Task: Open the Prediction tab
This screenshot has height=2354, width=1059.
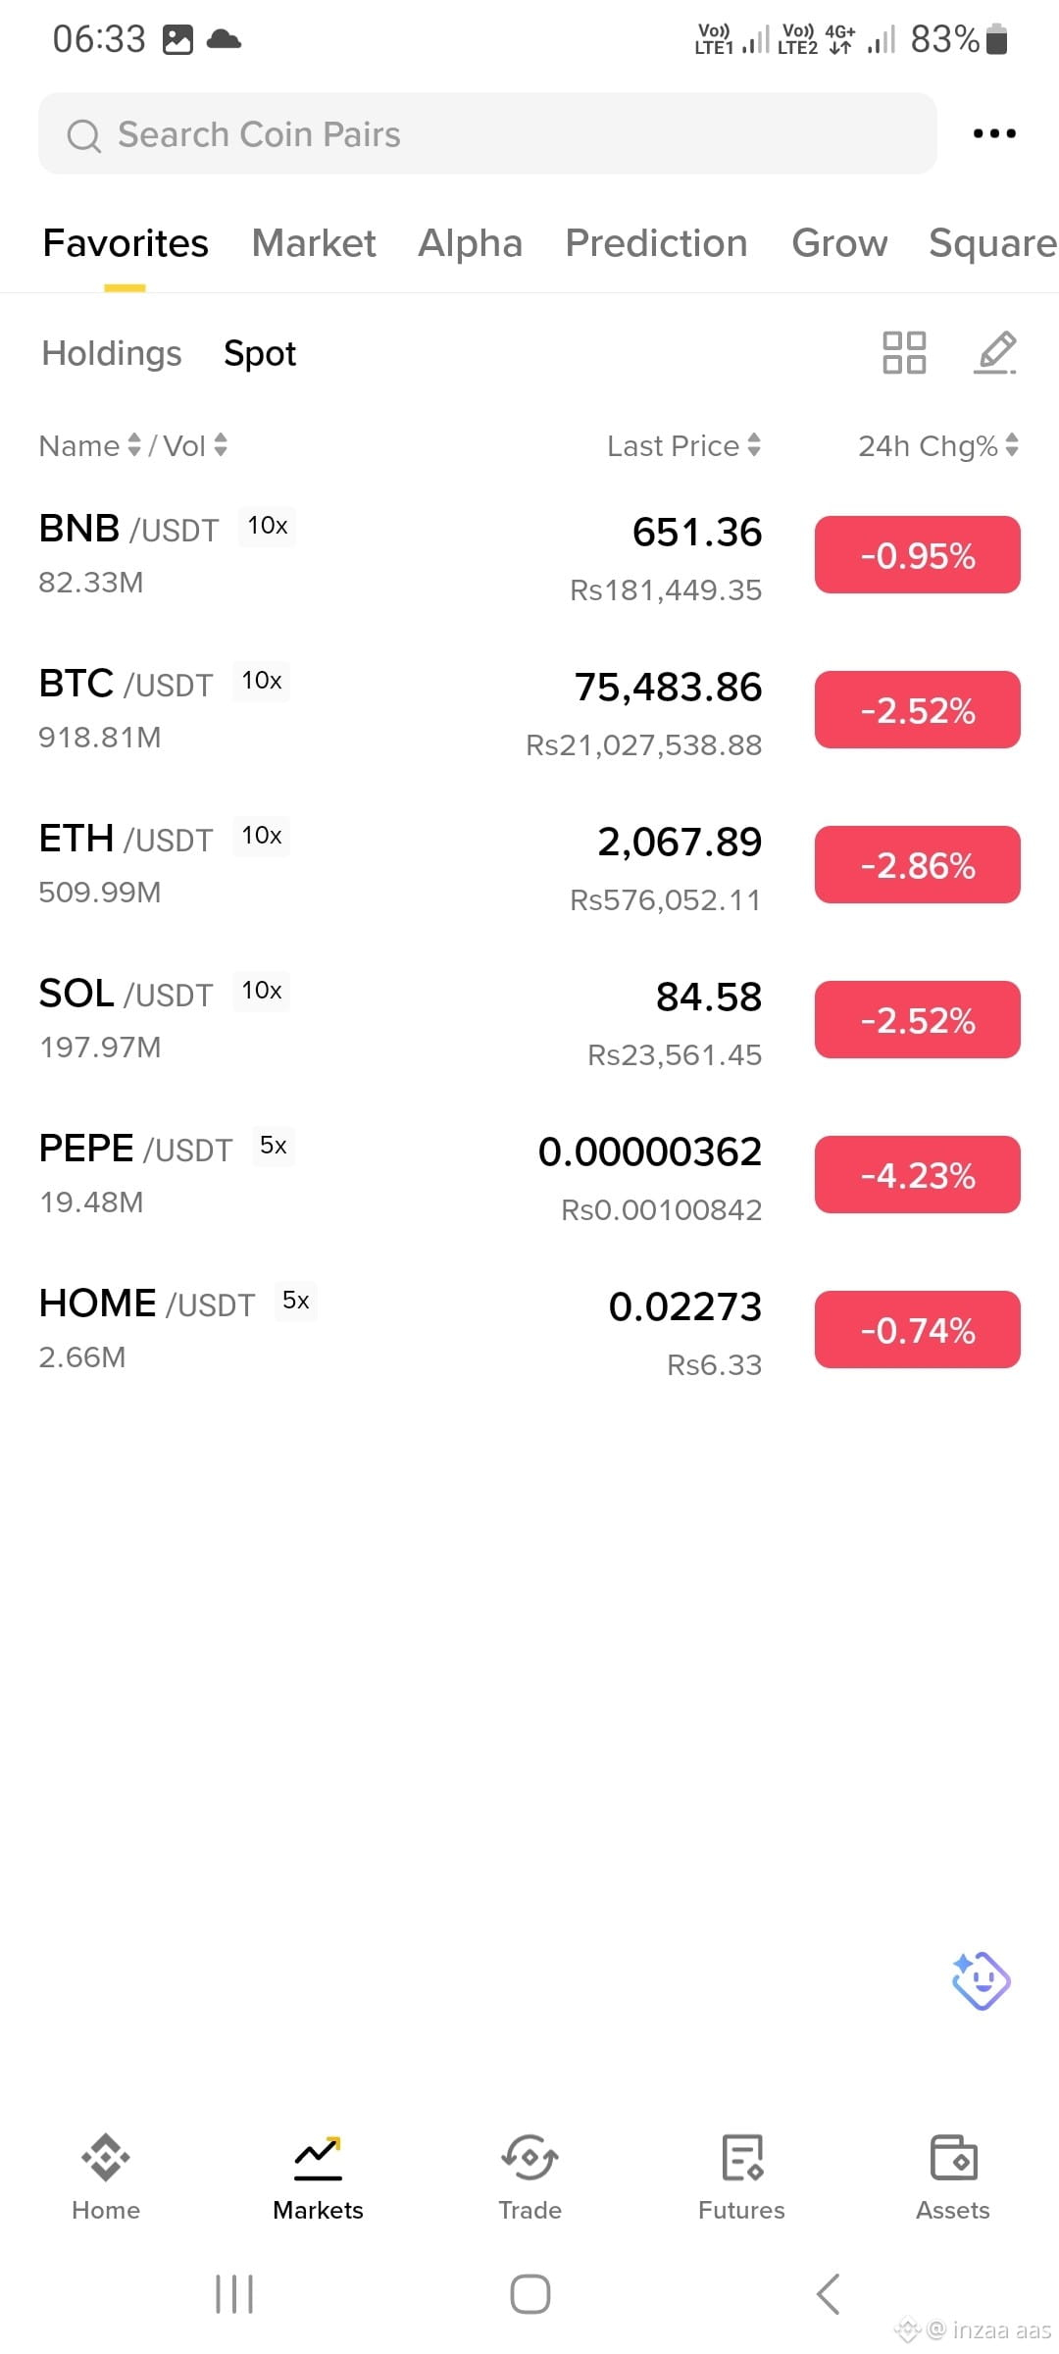Action: point(656,243)
